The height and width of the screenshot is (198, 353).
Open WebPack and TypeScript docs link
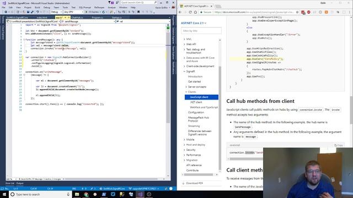204,107
